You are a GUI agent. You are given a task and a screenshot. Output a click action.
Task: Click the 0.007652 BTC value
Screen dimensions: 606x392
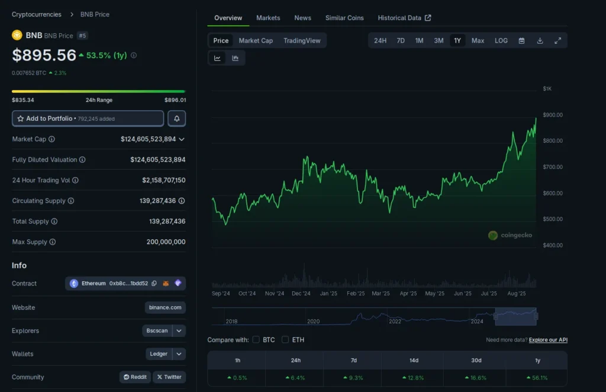(x=29, y=73)
